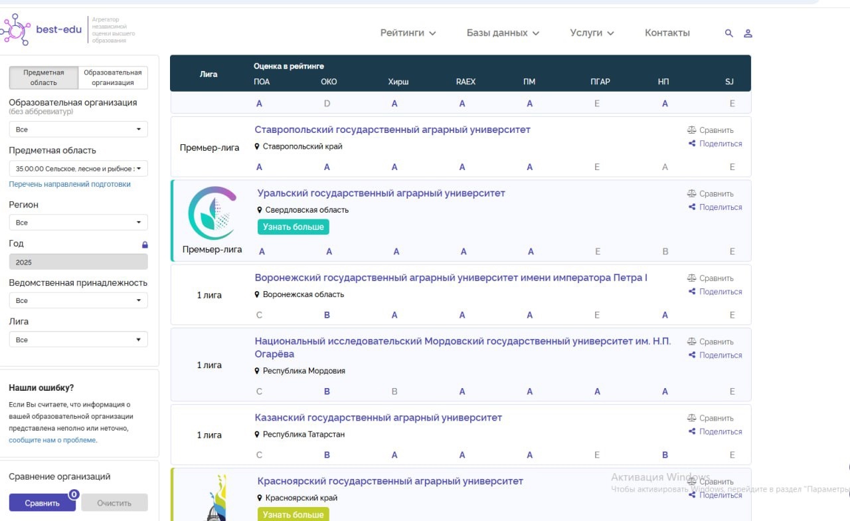Click location pin near Свердловская область
The width and height of the screenshot is (850, 521).
click(x=260, y=210)
